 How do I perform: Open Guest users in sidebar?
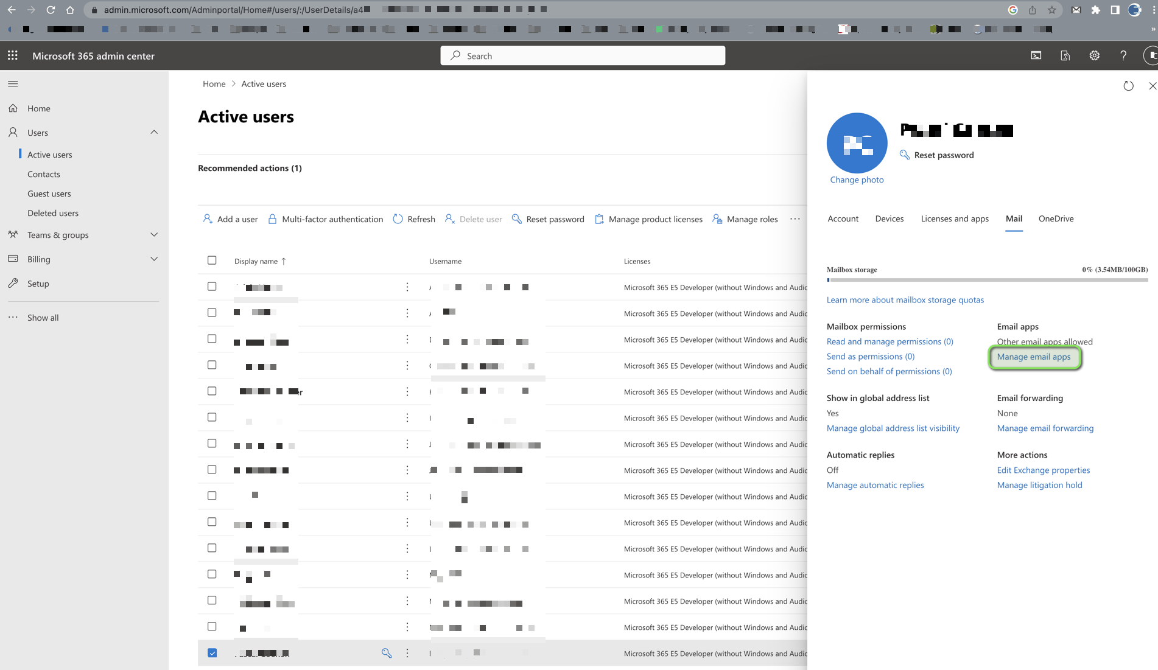coord(49,194)
